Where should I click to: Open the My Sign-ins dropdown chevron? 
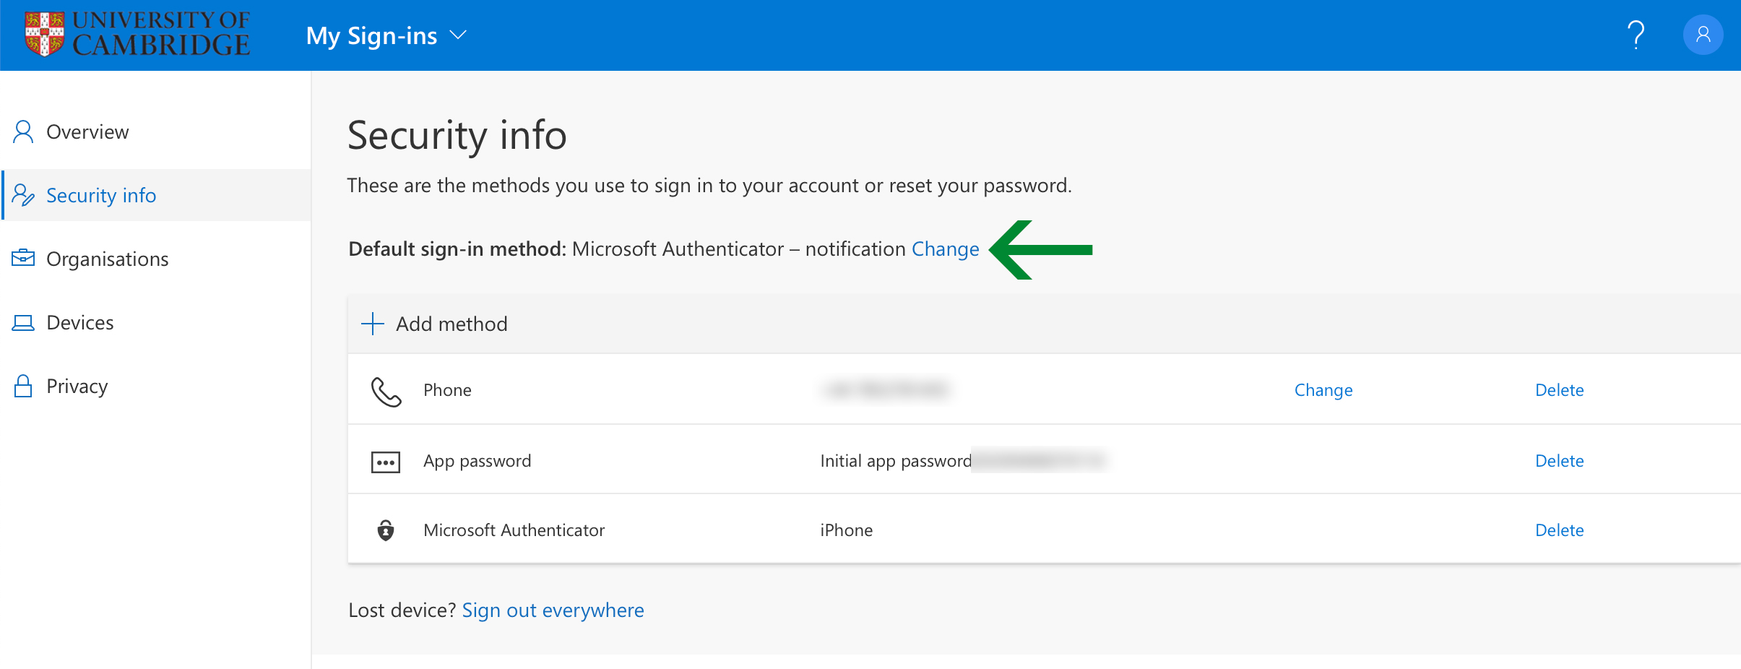[458, 35]
